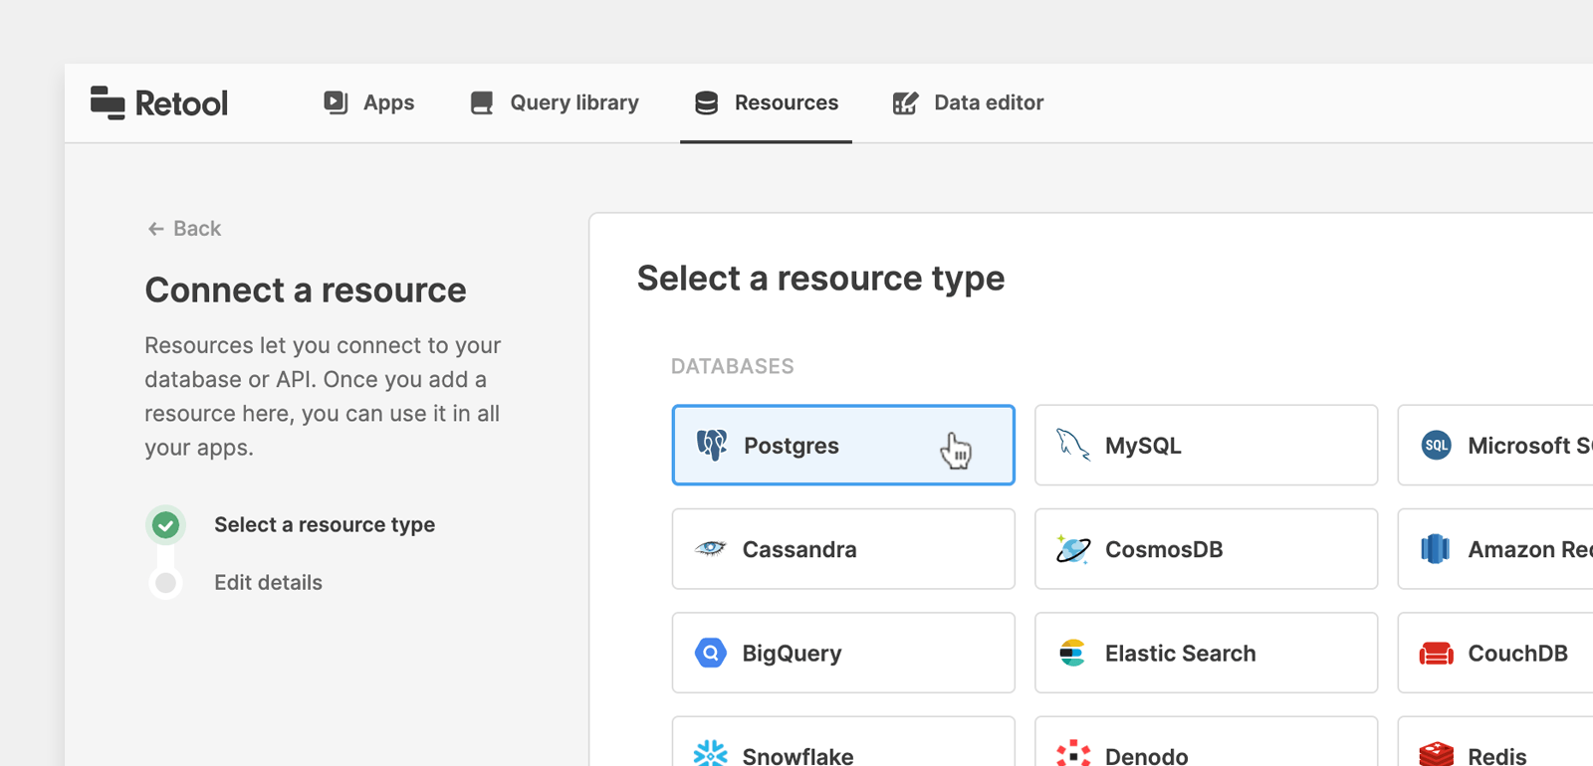Click the BigQuery hexagon icon
The height and width of the screenshot is (766, 1593).
coord(711,653)
